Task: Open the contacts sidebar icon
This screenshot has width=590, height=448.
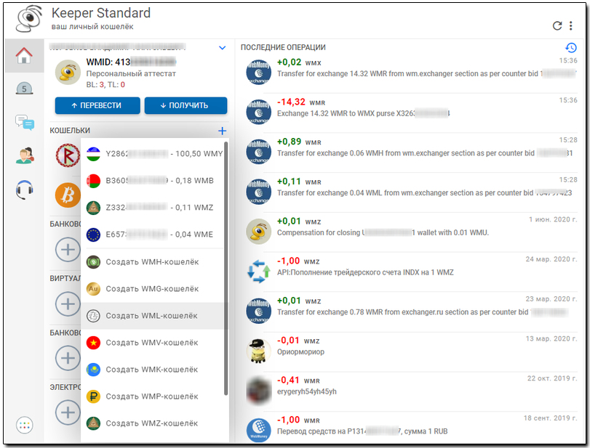Action: [x=25, y=155]
